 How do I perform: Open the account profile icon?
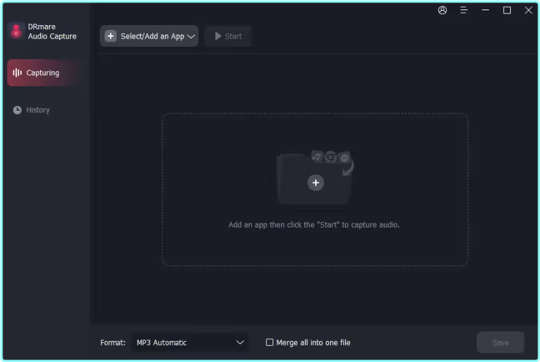point(442,10)
